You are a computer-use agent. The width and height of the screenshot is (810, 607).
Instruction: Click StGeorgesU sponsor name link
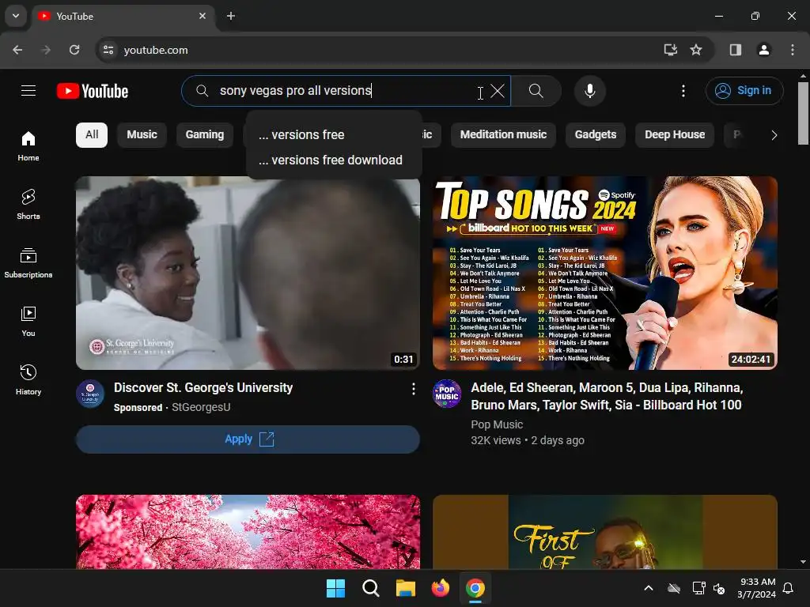click(201, 407)
